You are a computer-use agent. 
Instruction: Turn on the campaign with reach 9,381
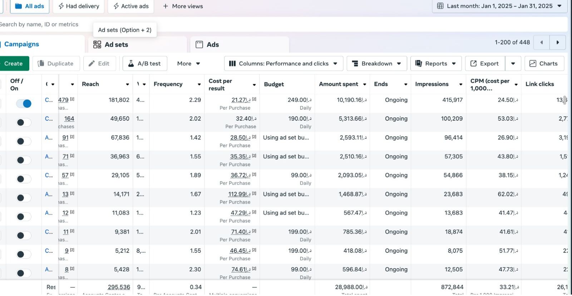(x=24, y=236)
